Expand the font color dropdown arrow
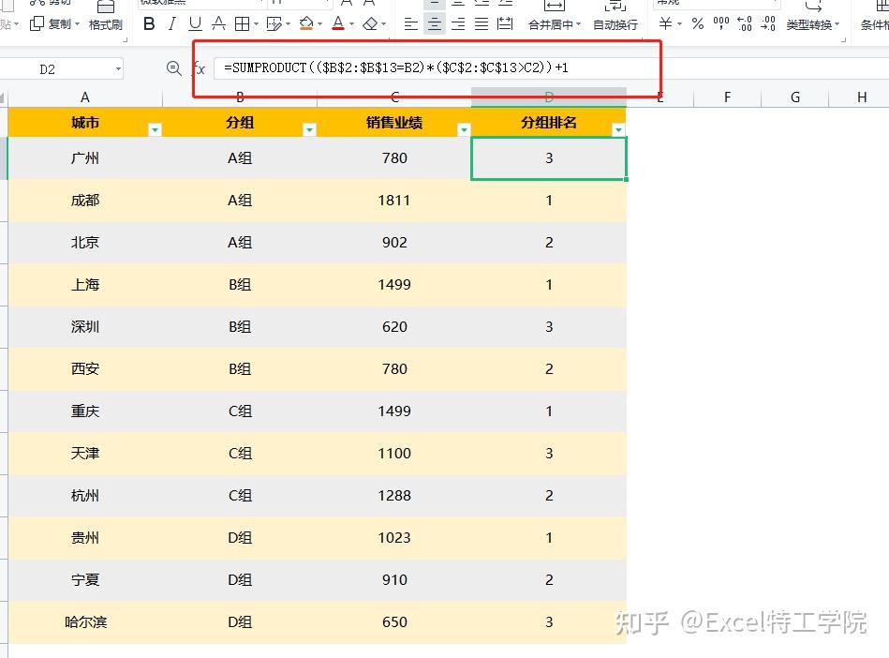This screenshot has width=889, height=658. [x=351, y=24]
